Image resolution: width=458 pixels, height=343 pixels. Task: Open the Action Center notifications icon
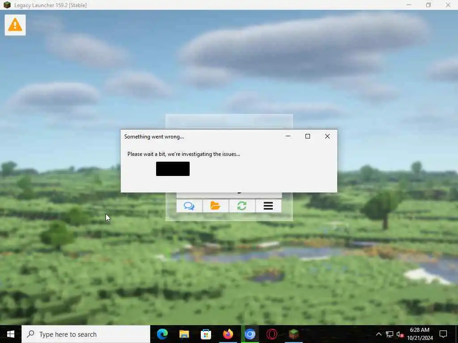coord(443,334)
